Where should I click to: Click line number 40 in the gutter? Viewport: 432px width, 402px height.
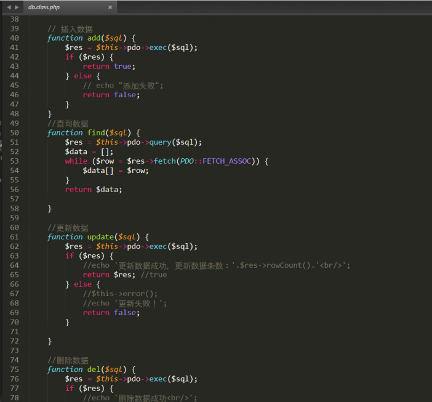[x=15, y=38]
